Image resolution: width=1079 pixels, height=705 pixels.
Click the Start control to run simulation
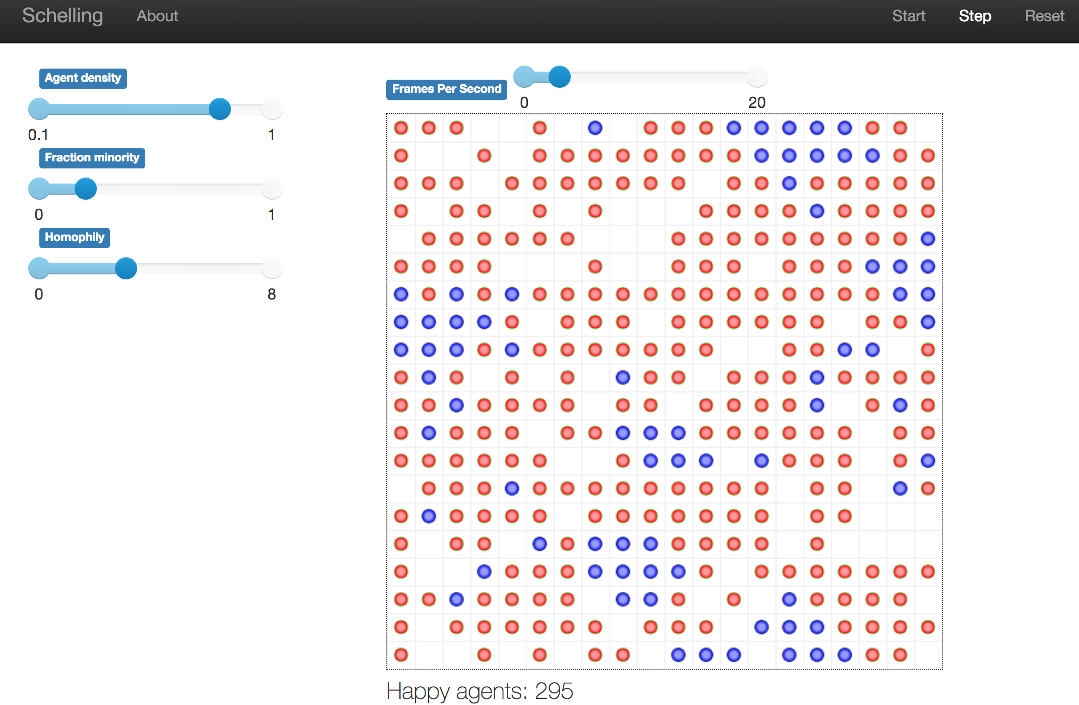coord(909,16)
